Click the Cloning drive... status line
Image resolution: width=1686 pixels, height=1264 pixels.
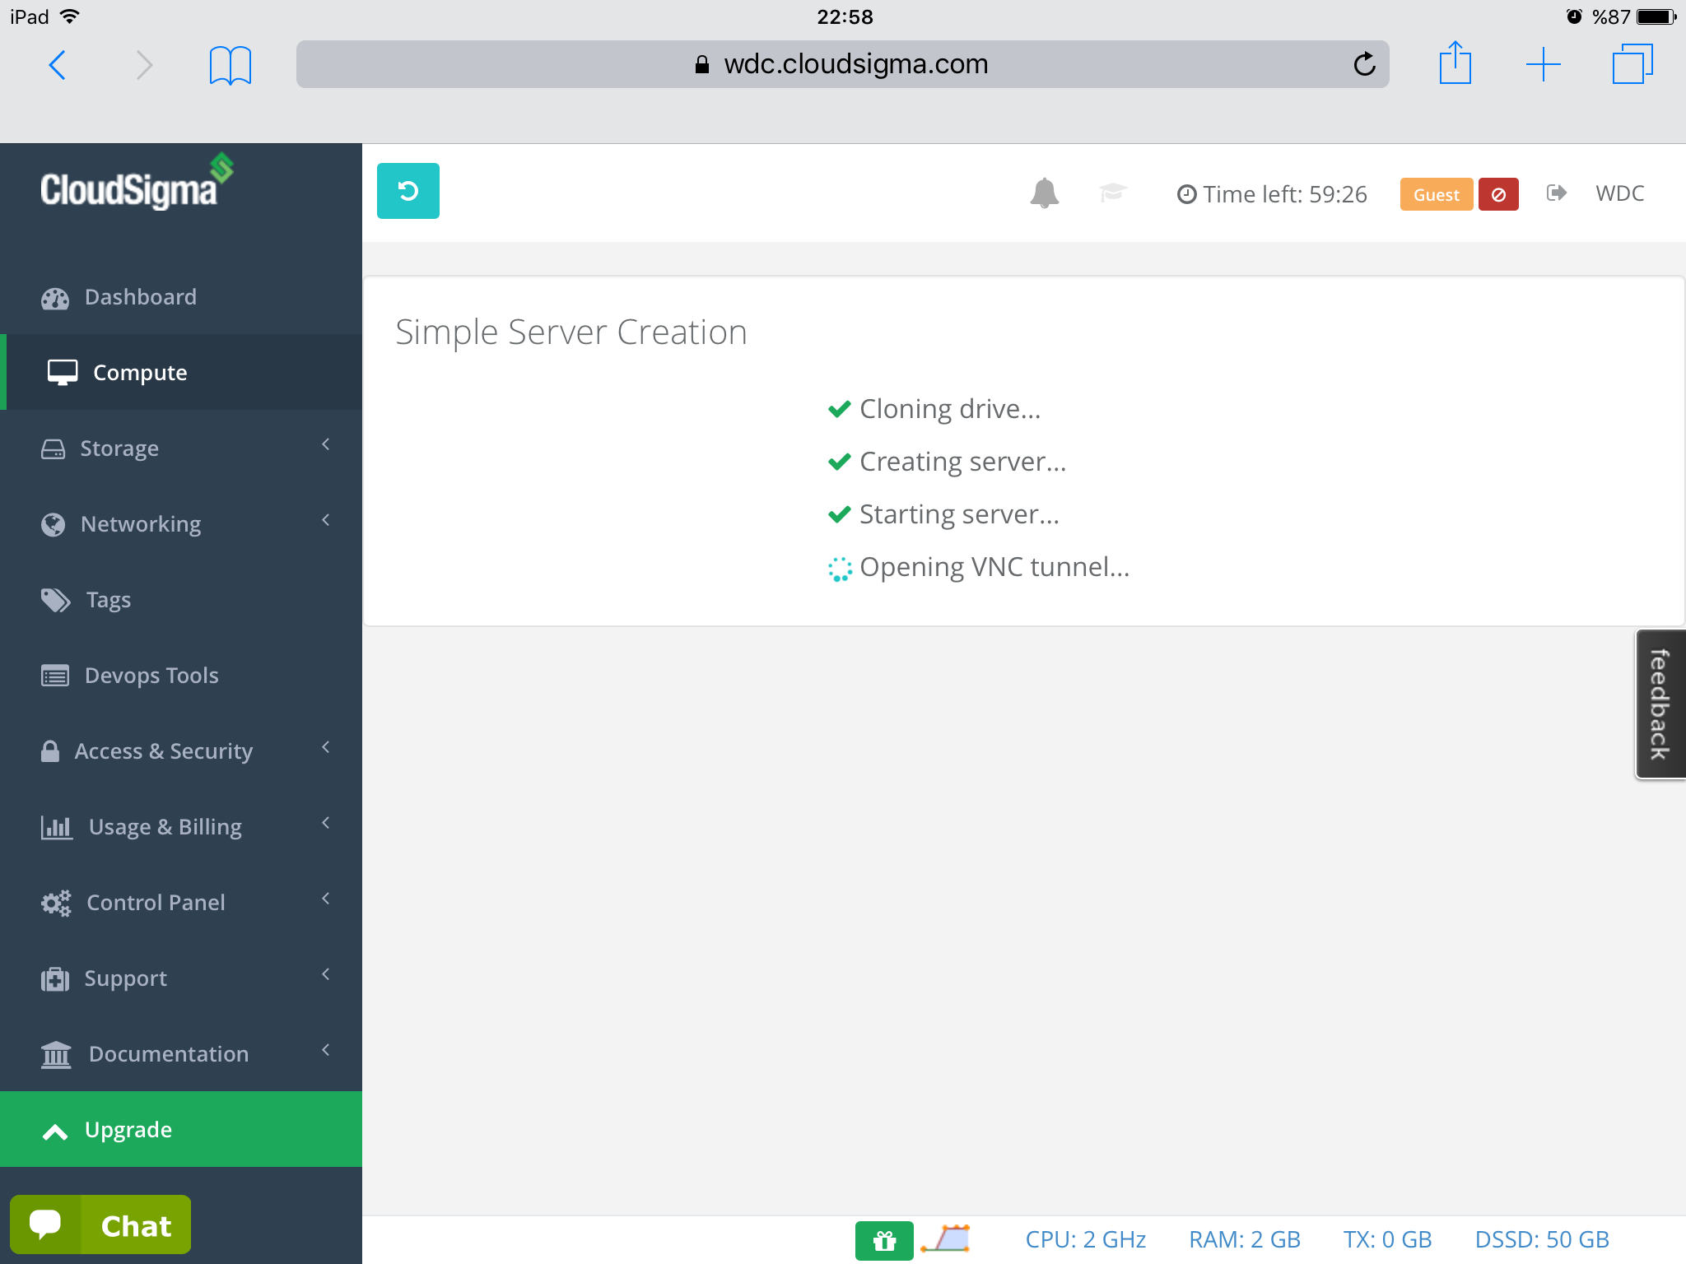click(934, 409)
